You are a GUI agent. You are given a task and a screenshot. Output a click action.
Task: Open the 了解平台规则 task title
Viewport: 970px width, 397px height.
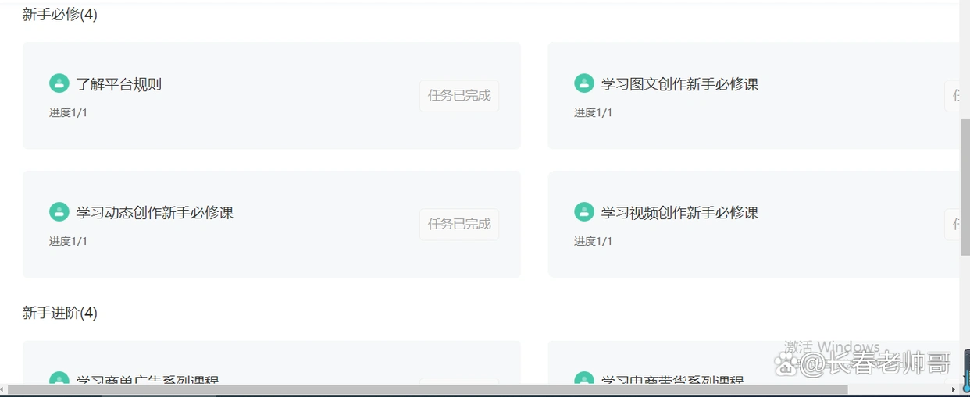(x=119, y=84)
